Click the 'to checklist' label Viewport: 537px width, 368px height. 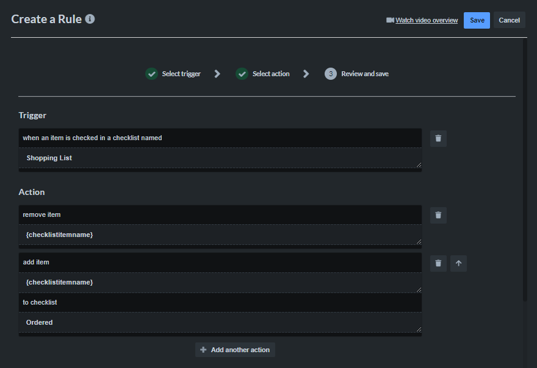point(40,302)
